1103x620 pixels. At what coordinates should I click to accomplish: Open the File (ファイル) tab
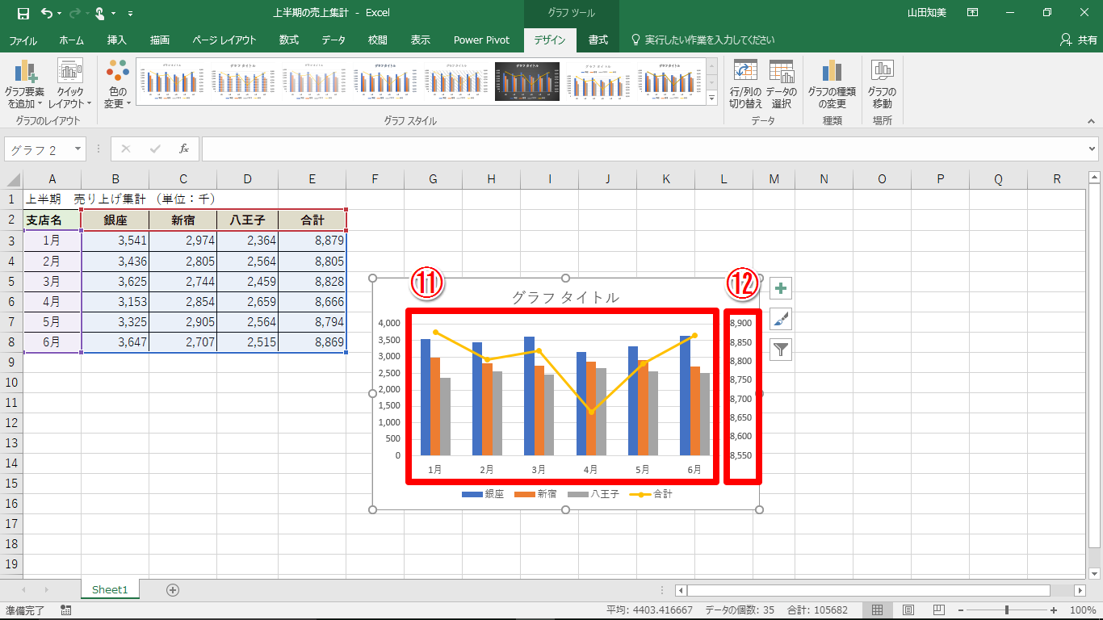(23, 40)
